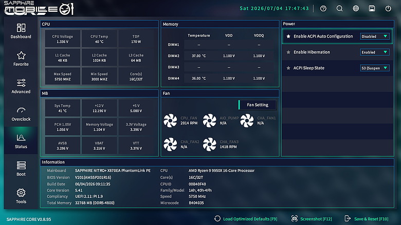Click the Mainboard SAPPHIRE NITRO+ X870EA value
This screenshot has width=401, height=225.
113,171
